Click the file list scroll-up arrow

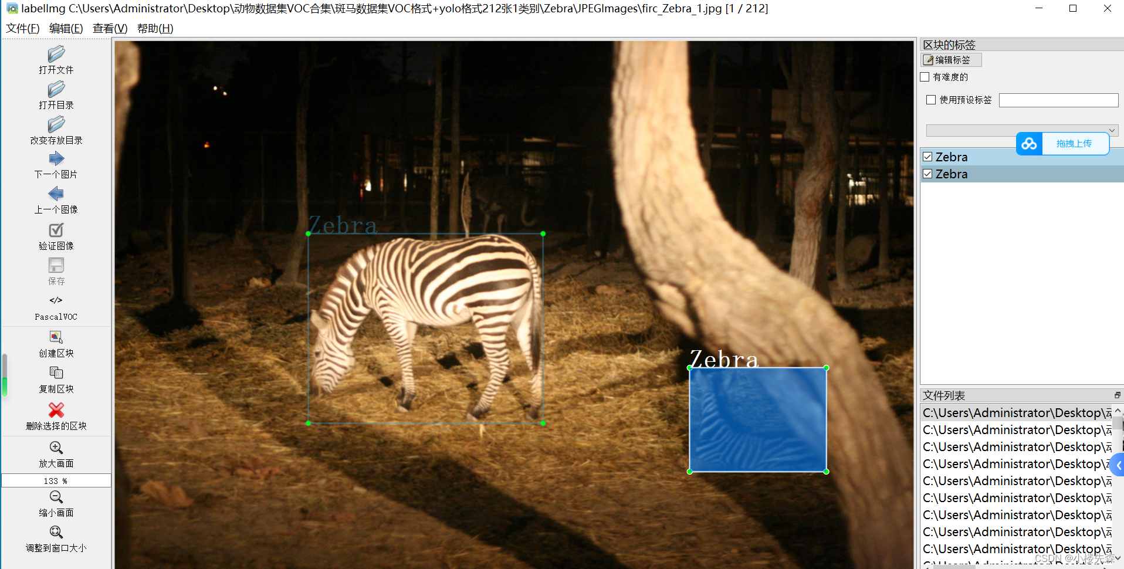click(x=1118, y=411)
